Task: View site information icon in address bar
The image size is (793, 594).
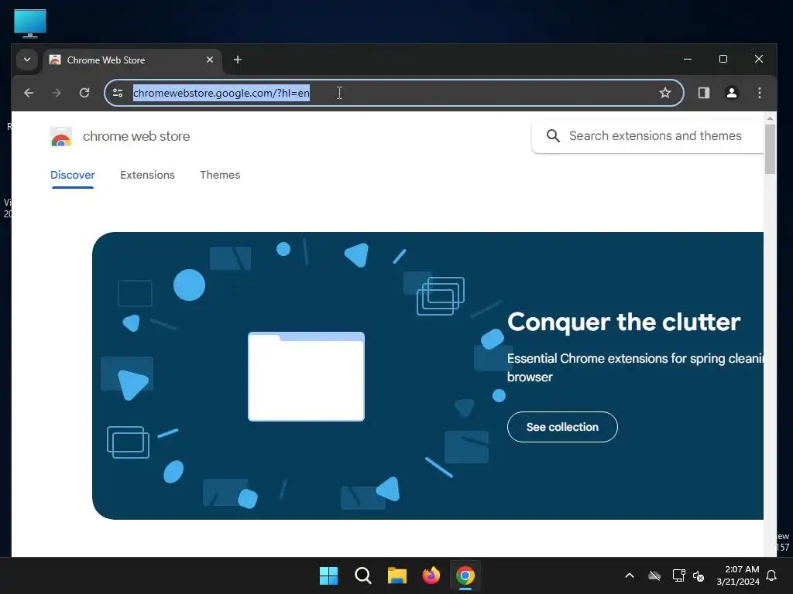Action: point(118,93)
